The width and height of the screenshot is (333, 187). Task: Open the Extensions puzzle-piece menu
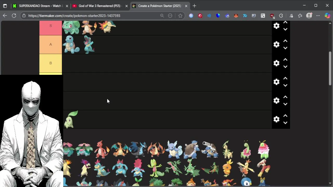coord(281,16)
